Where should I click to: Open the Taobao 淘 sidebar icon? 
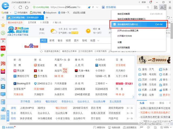(x=3, y=63)
